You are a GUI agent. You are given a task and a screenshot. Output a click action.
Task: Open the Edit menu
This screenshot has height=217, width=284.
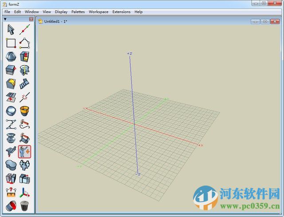click(17, 12)
